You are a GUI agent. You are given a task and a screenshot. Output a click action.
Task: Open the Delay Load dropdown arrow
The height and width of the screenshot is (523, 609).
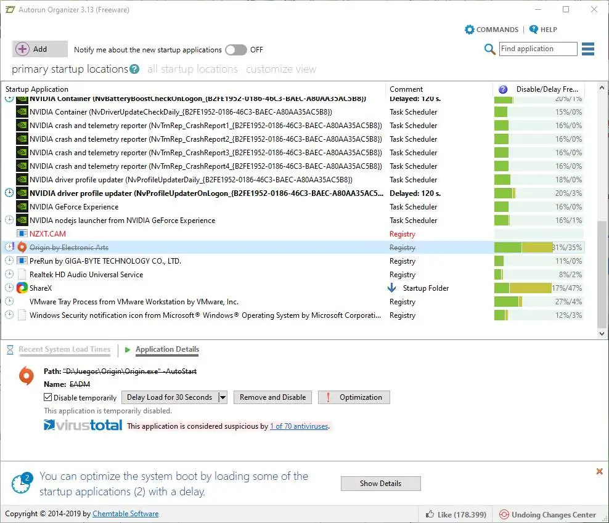coord(223,397)
